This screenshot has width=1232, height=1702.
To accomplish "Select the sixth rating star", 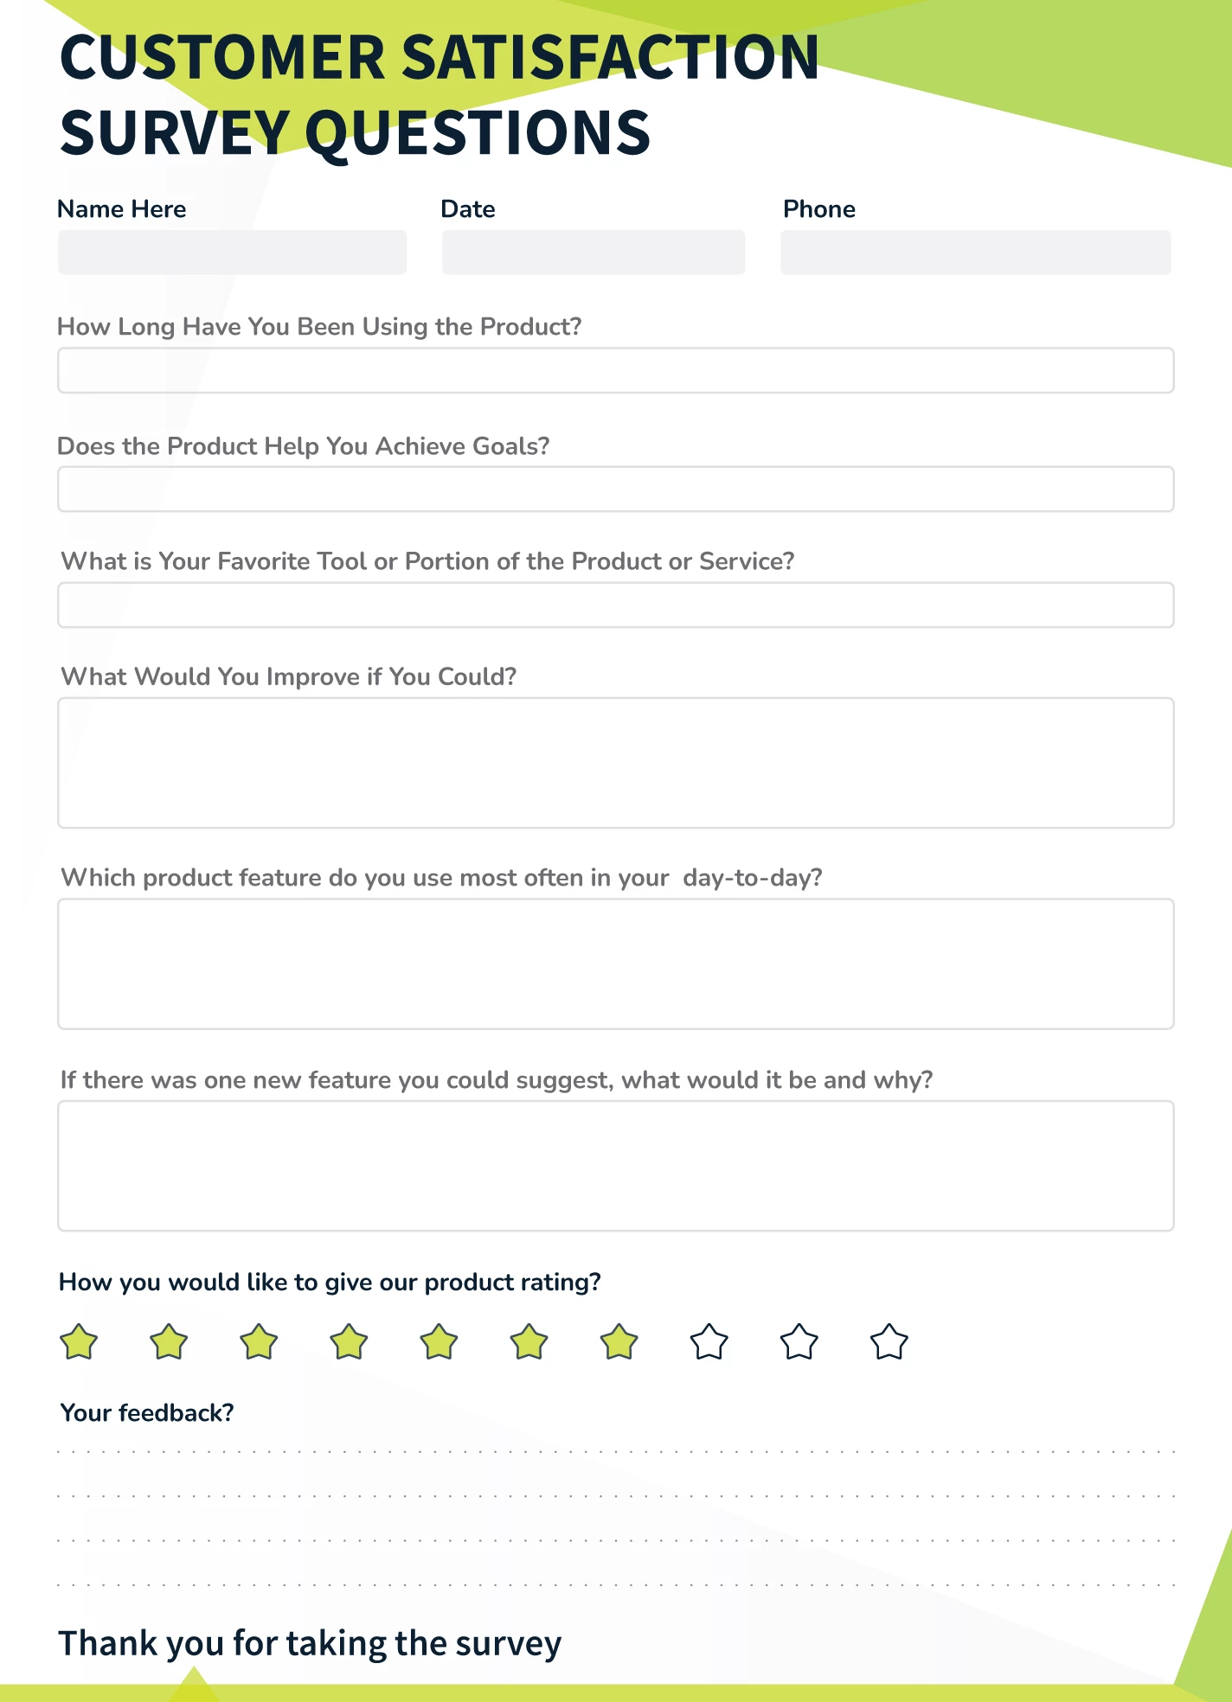I will click(529, 1343).
